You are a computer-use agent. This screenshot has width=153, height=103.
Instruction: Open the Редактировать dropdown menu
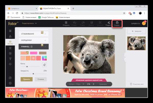coord(29,23)
